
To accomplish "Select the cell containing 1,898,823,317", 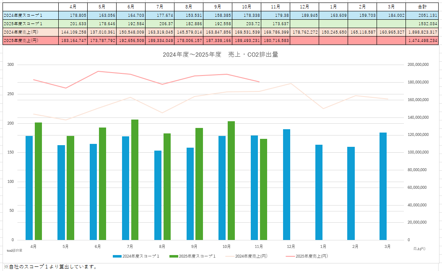I will pos(424,32).
